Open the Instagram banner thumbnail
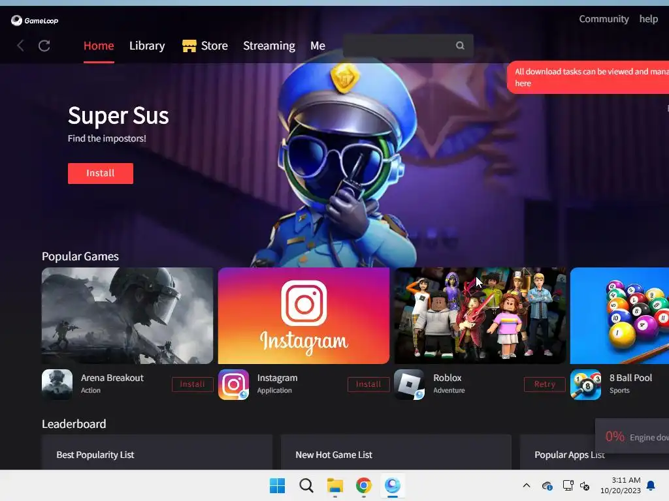This screenshot has width=669, height=501. [x=304, y=316]
